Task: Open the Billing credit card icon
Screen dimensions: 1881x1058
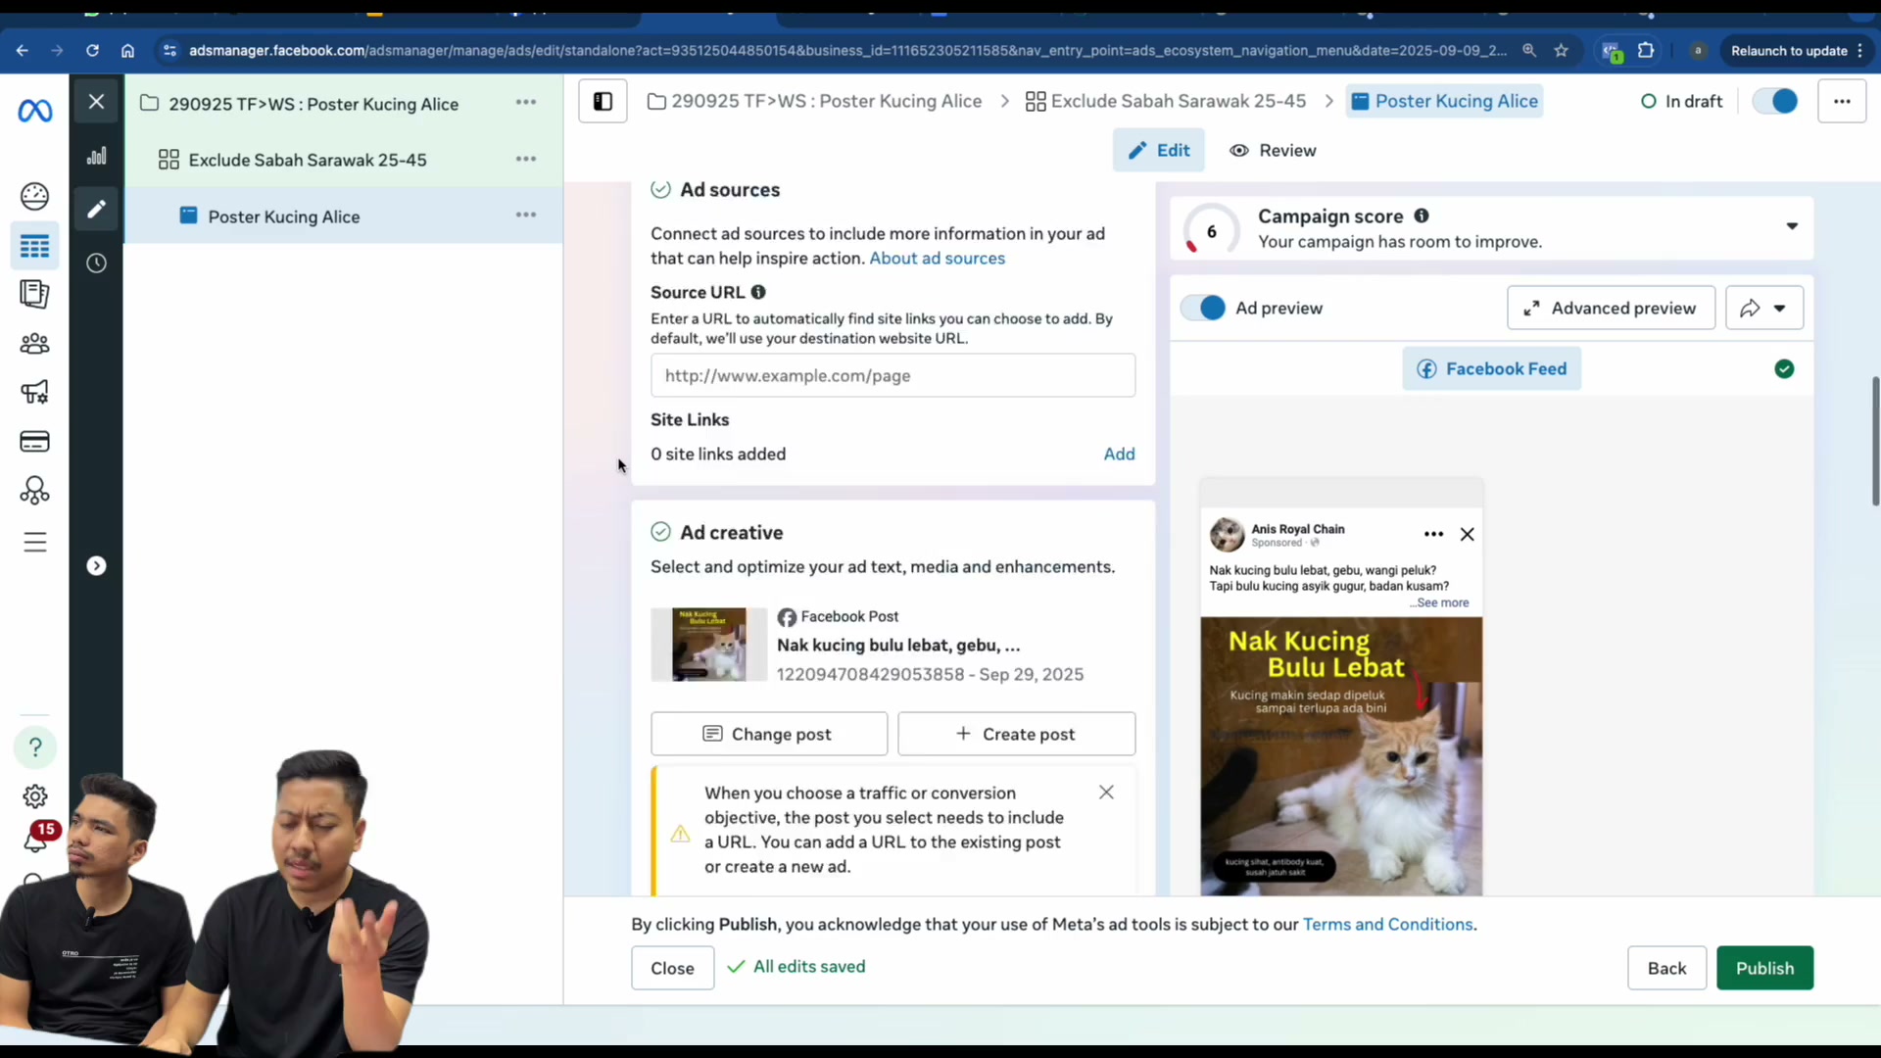Action: point(35,442)
